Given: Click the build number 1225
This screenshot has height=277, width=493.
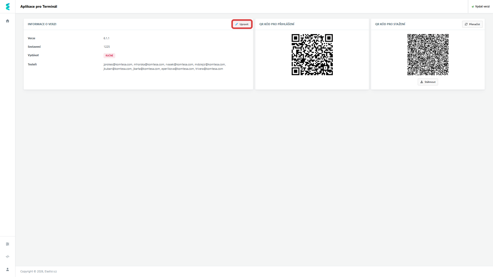Looking at the screenshot, I should (107, 47).
